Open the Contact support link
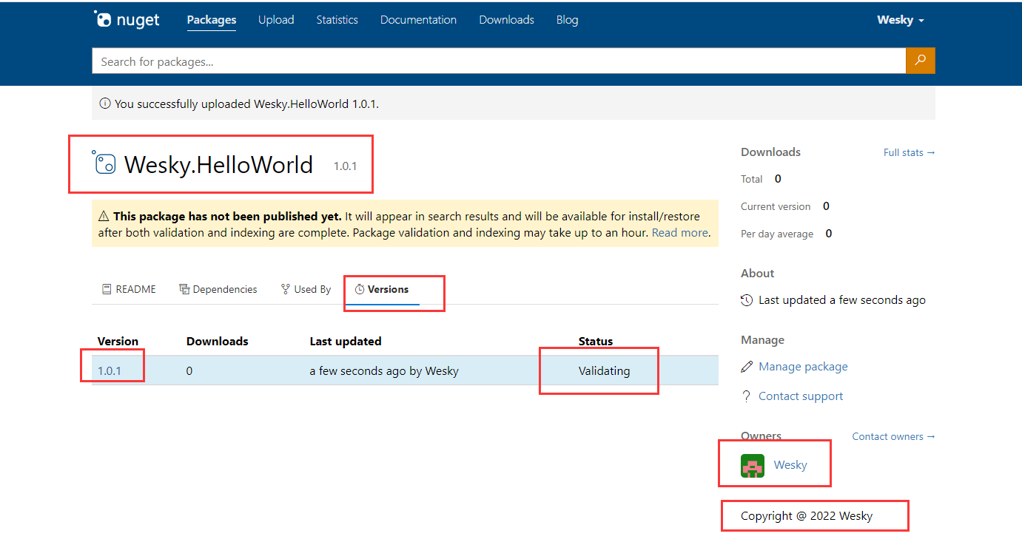Screen dimensions: 1022x559 coord(801,396)
